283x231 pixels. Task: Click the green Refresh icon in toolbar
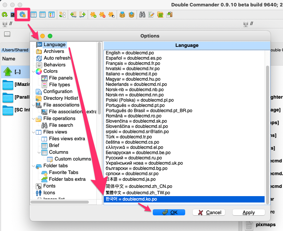pos(5,15)
